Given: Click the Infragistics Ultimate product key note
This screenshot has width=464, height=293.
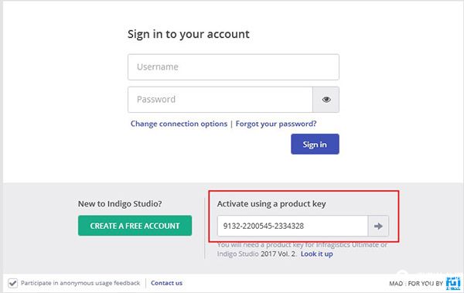Looking at the screenshot, I should tap(302, 249).
